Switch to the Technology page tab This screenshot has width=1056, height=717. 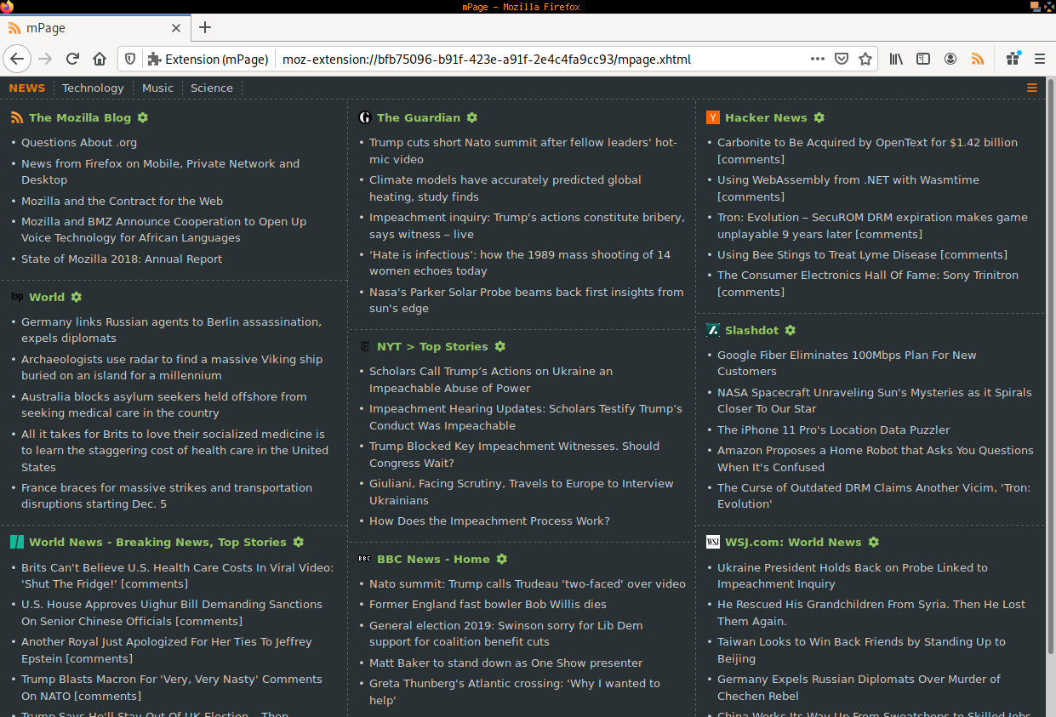(x=93, y=88)
